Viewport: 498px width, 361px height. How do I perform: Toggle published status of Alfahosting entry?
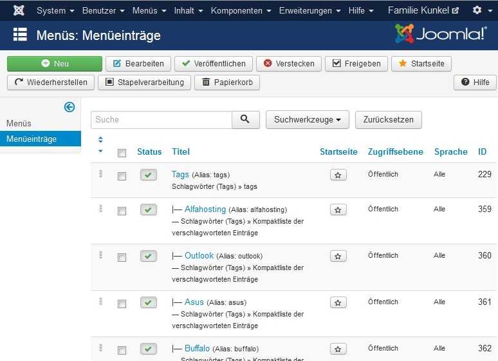pyautogui.click(x=149, y=210)
